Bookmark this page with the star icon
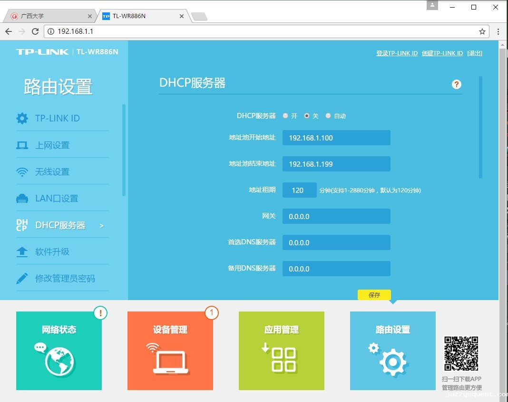 (x=482, y=31)
